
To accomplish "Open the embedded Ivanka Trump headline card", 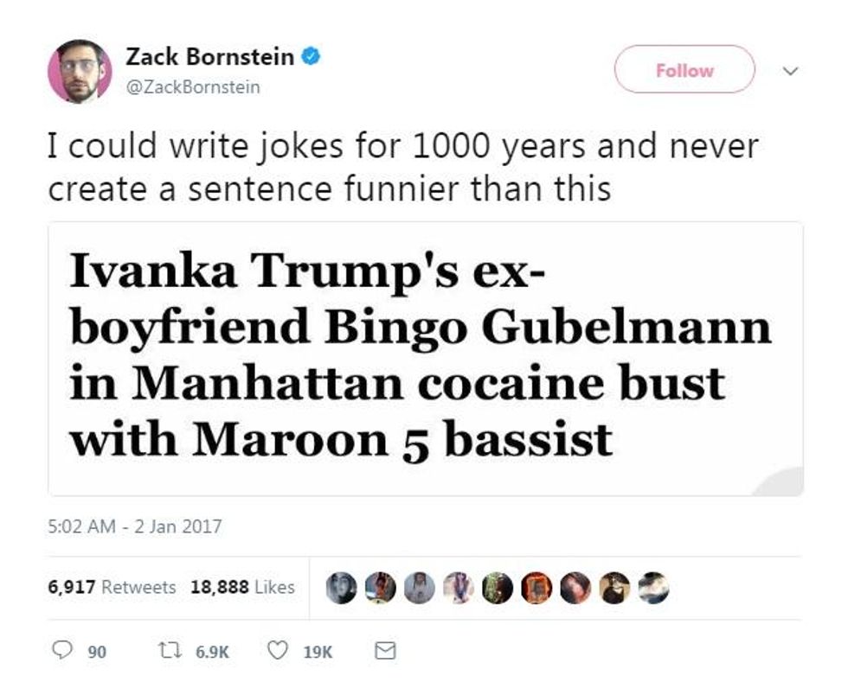I will click(x=425, y=358).
